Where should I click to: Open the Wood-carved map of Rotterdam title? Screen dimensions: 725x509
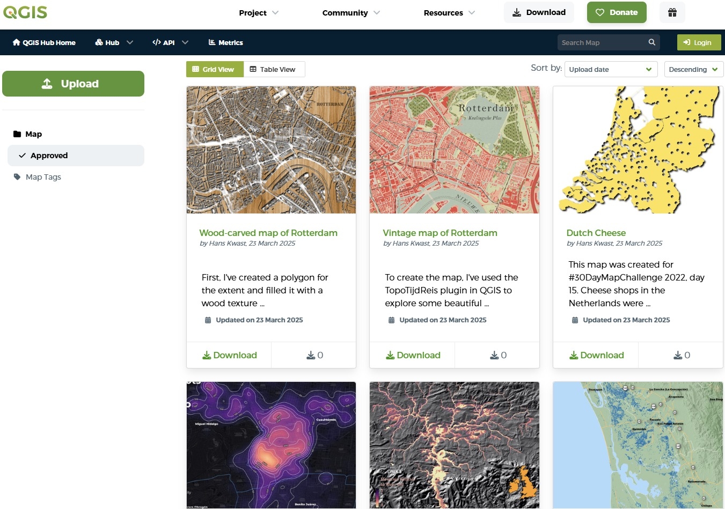click(x=268, y=233)
